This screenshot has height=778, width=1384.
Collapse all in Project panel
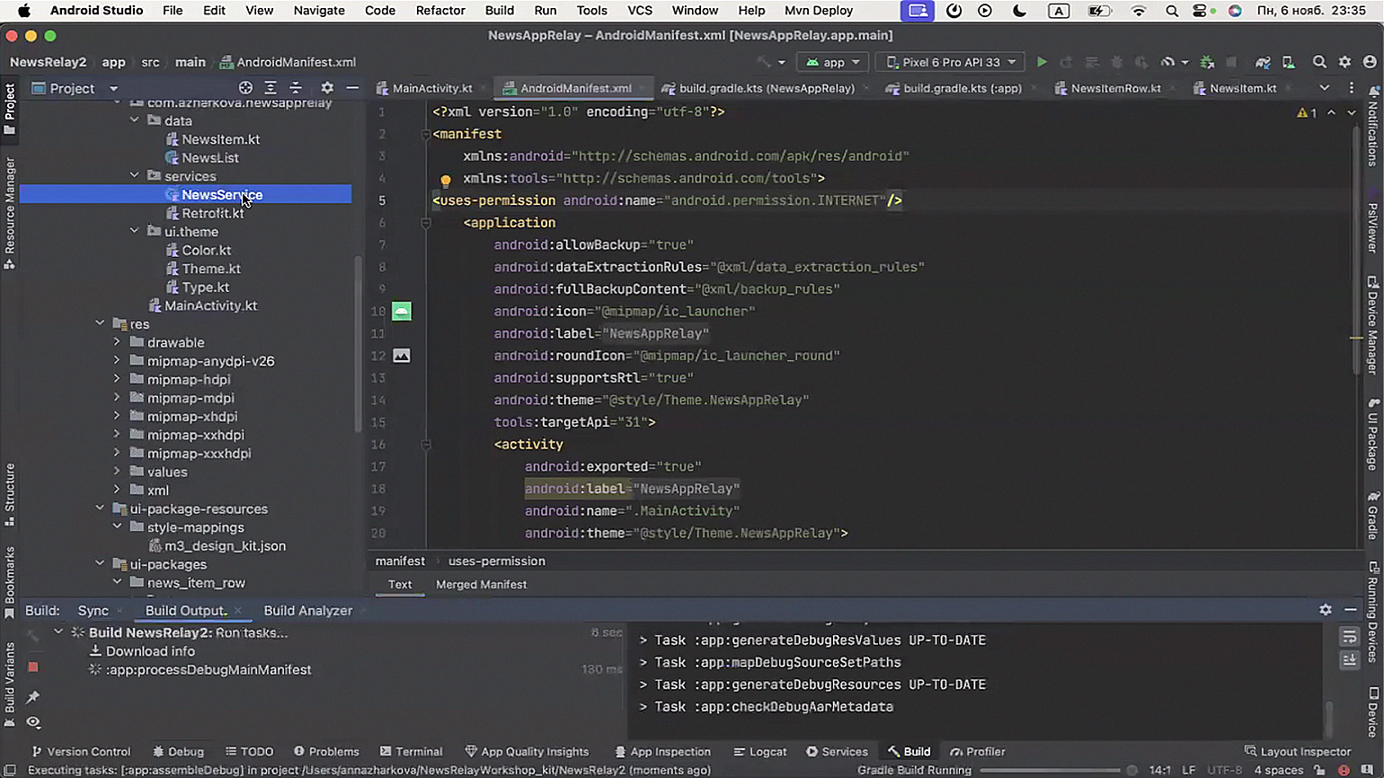click(x=296, y=88)
